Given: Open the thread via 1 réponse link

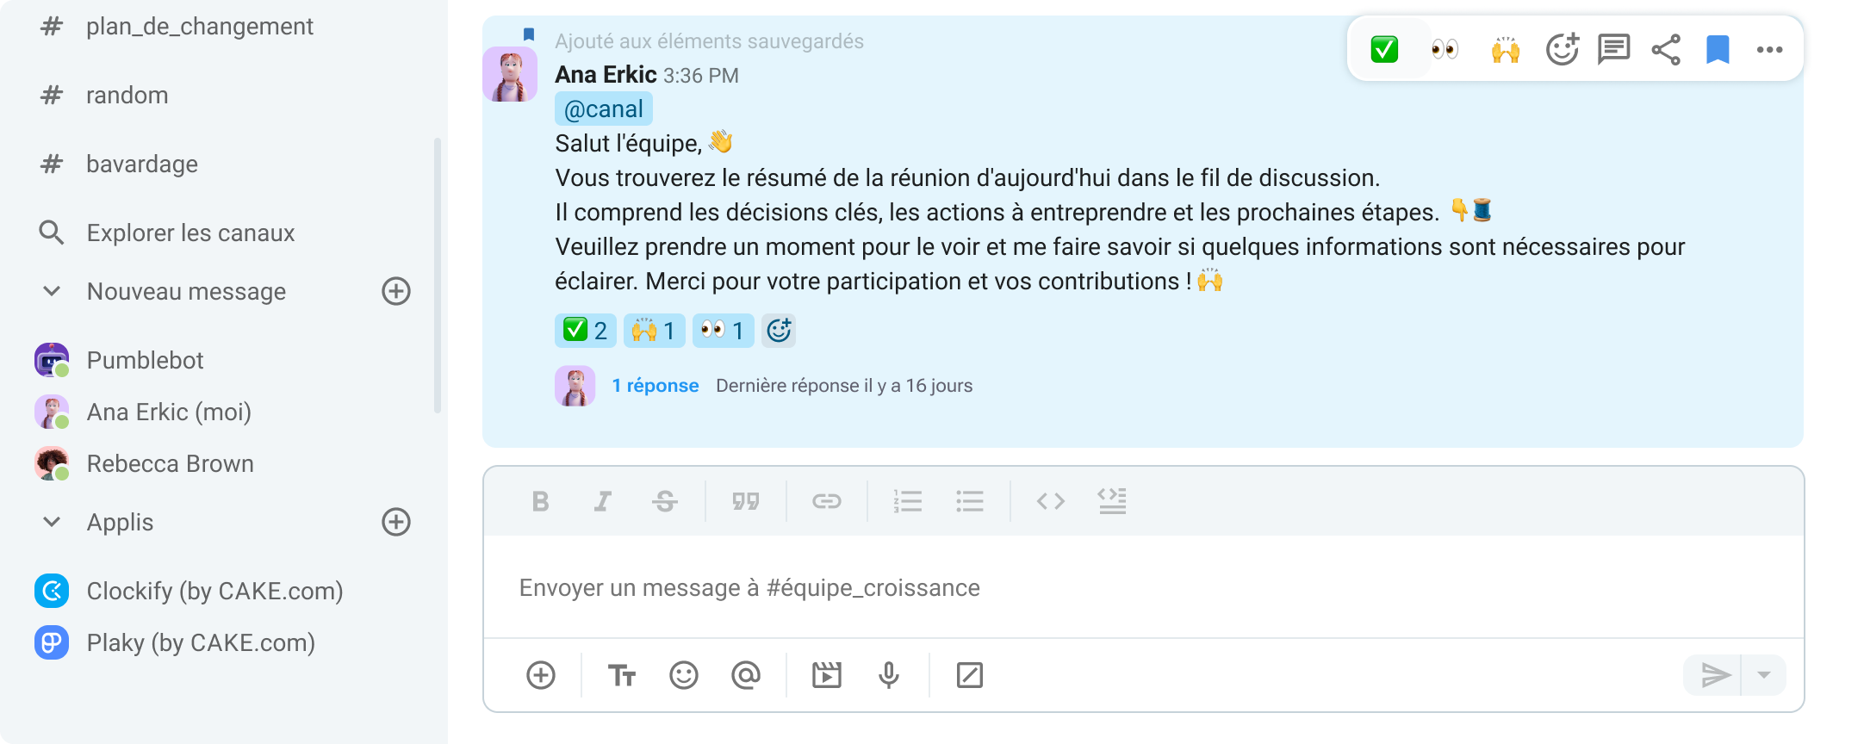Looking at the screenshot, I should (656, 385).
